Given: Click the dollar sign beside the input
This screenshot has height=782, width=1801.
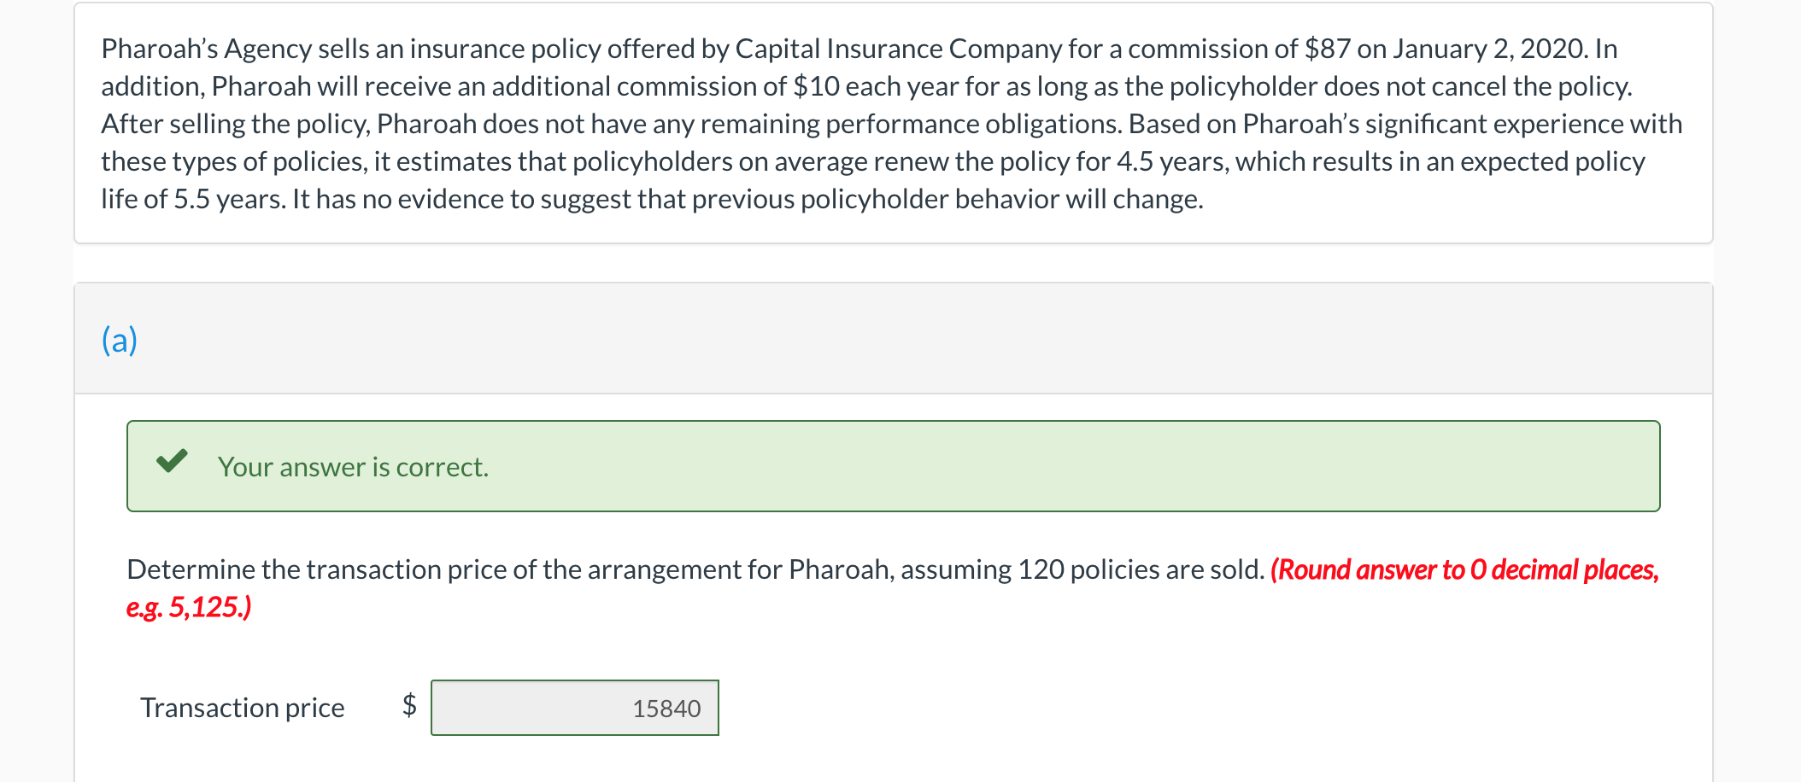Looking at the screenshot, I should (409, 705).
